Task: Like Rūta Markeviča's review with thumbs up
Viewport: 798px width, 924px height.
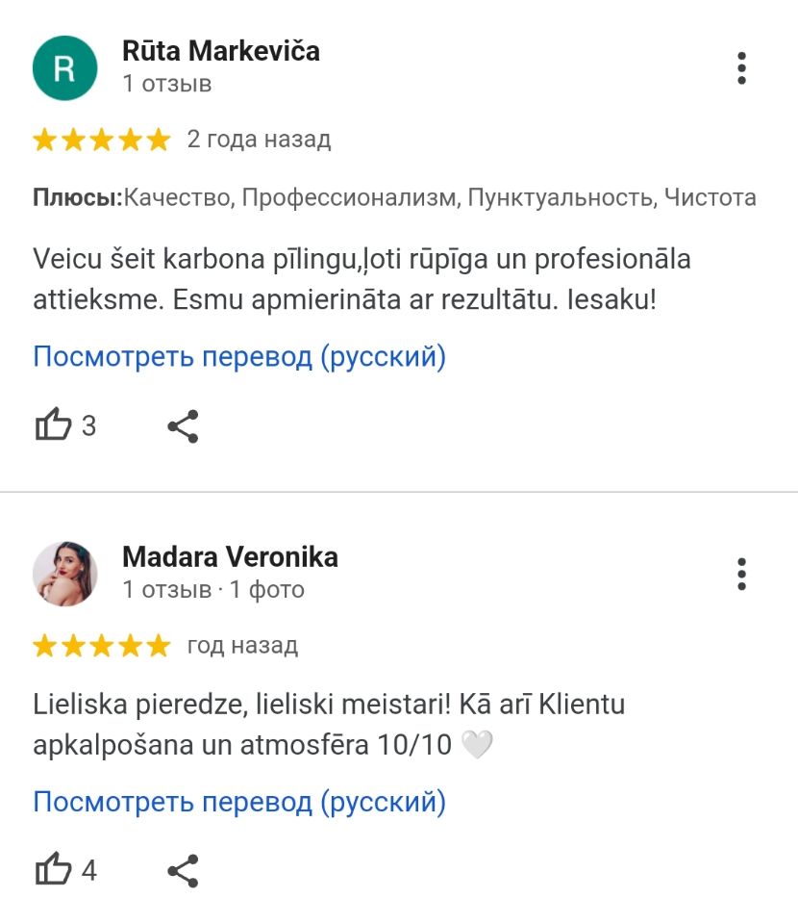Action: [54, 425]
